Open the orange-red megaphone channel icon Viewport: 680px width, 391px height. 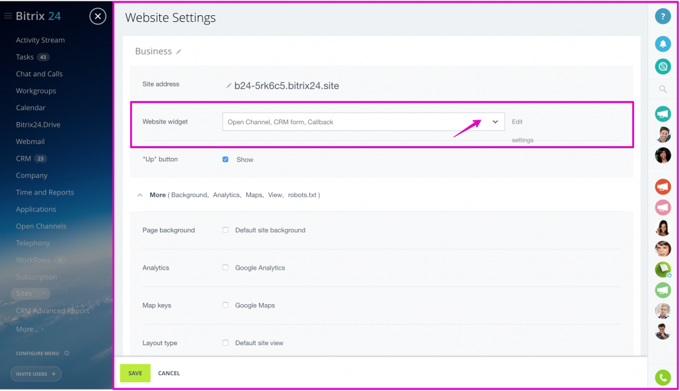[x=663, y=187]
